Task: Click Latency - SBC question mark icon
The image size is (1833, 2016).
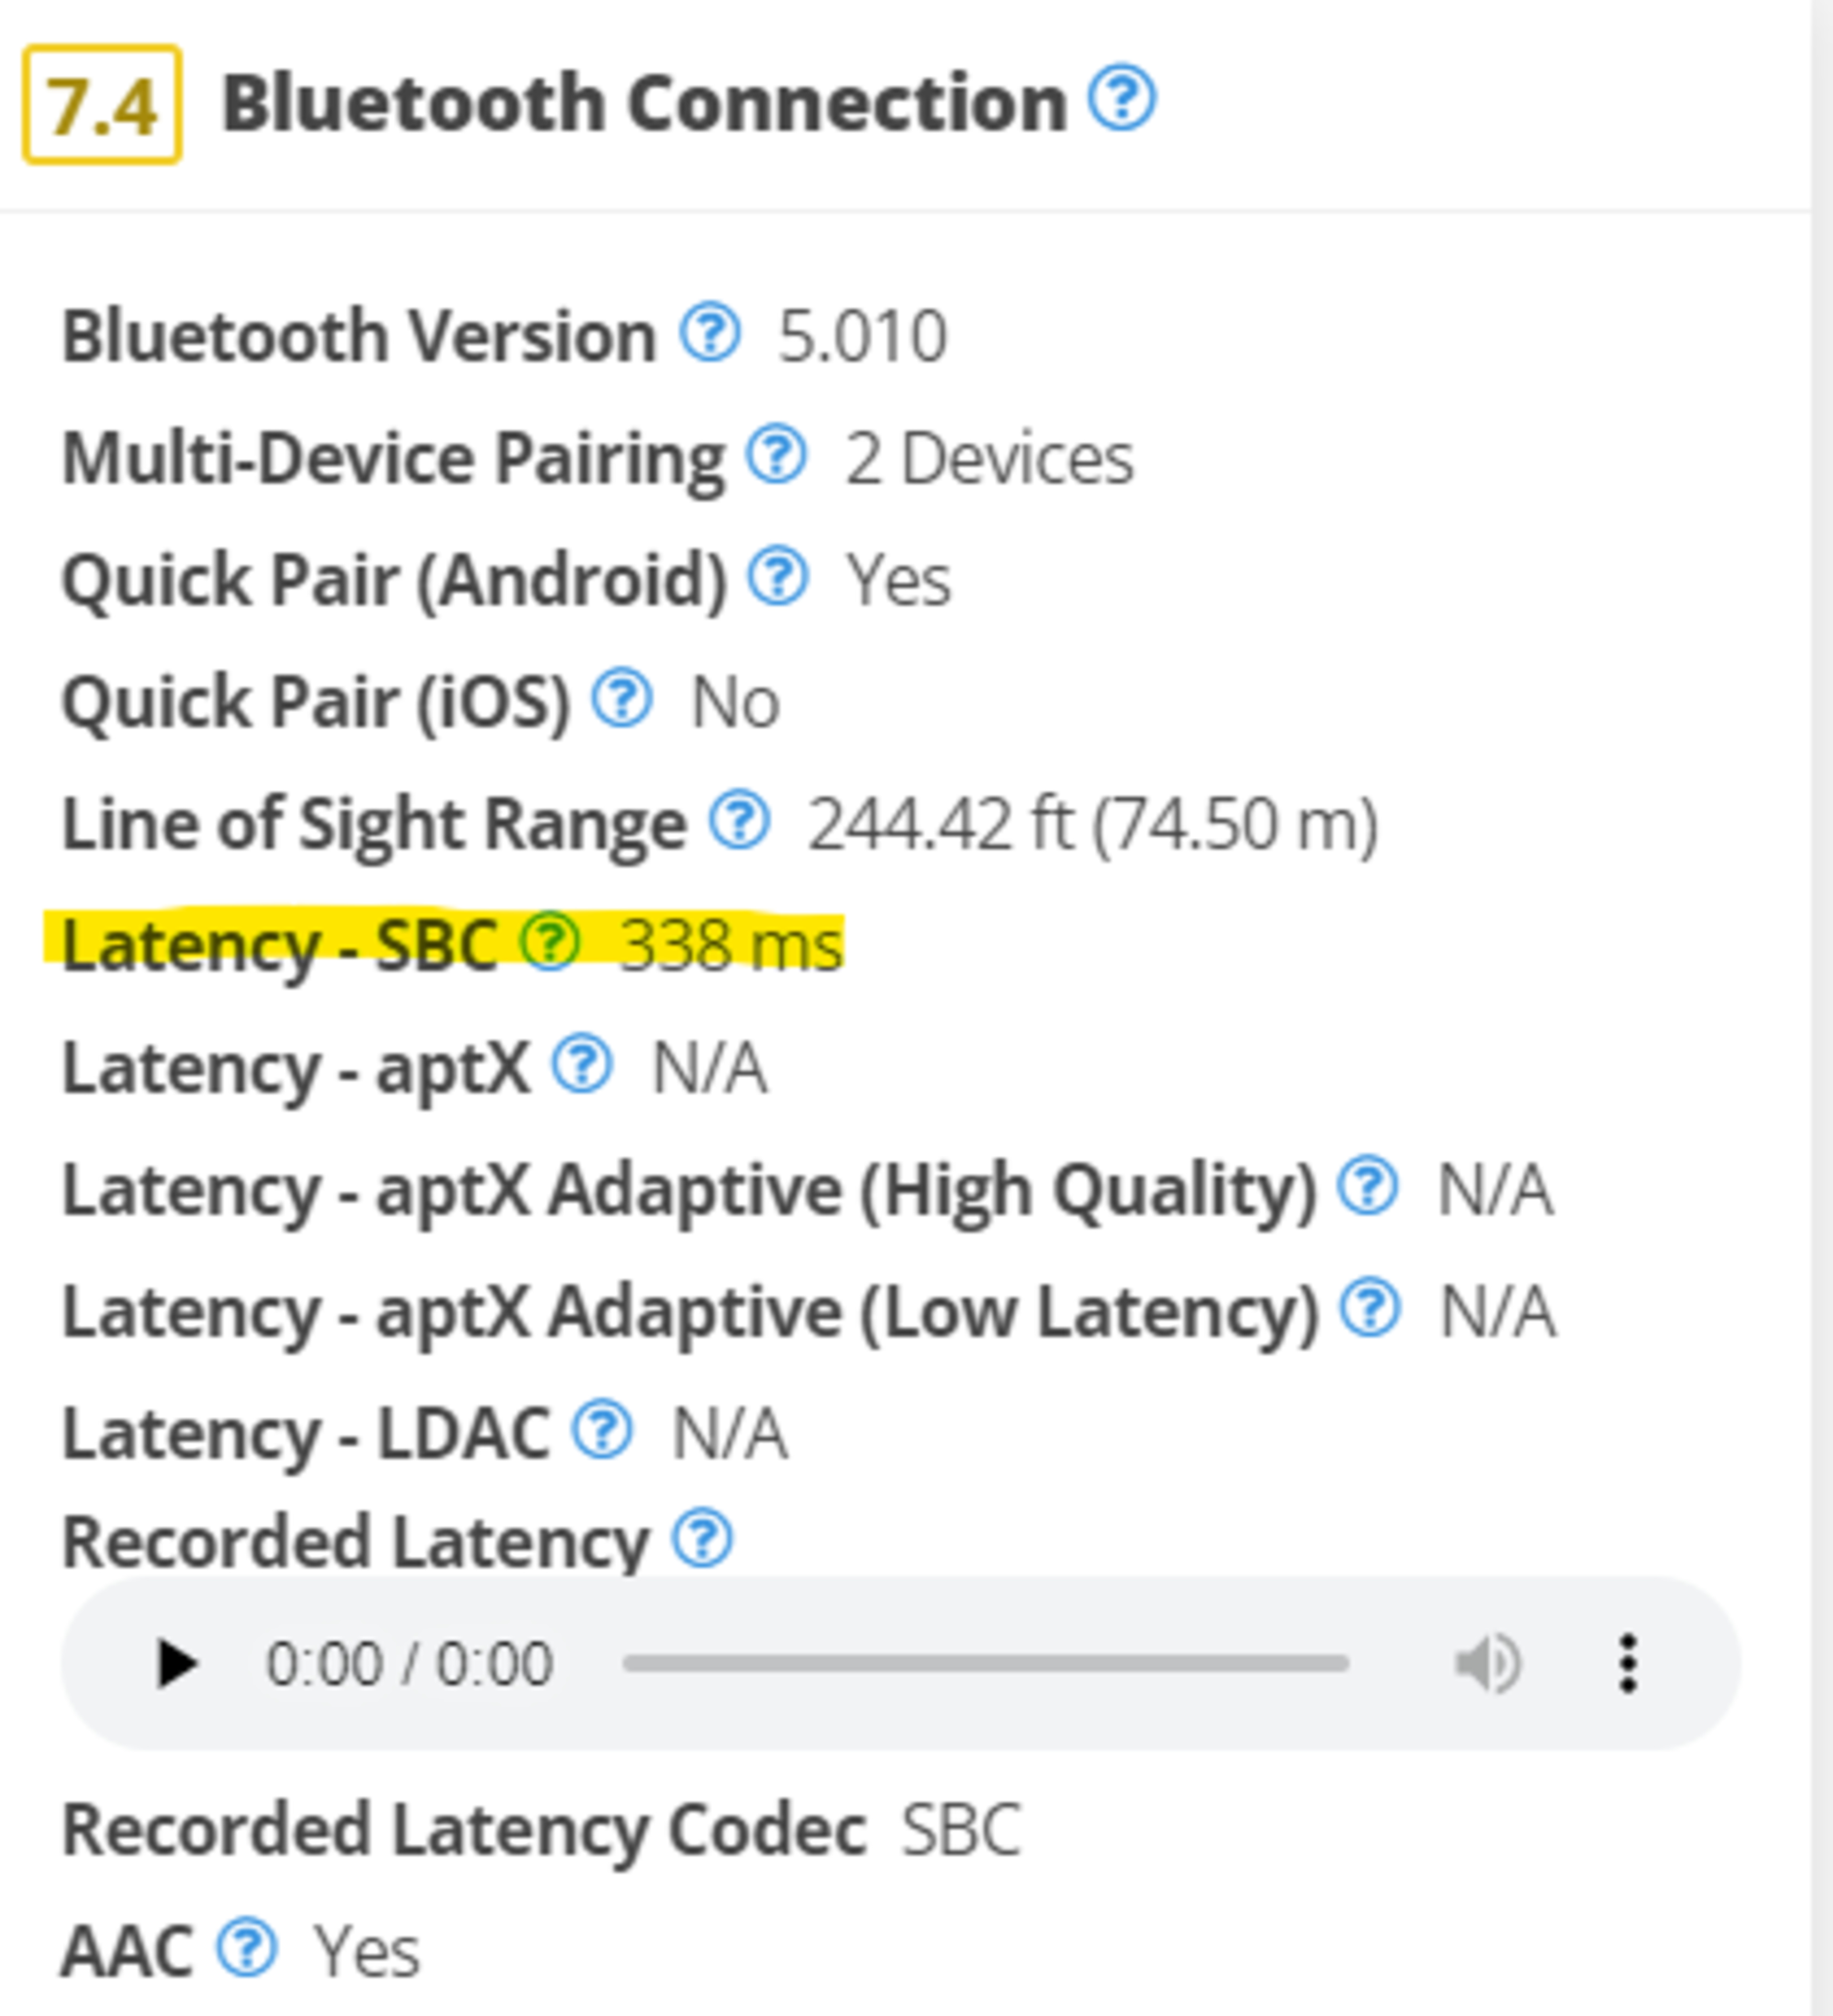Action: pos(550,942)
